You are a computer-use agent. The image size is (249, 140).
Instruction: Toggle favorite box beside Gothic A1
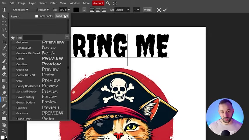[14, 70]
